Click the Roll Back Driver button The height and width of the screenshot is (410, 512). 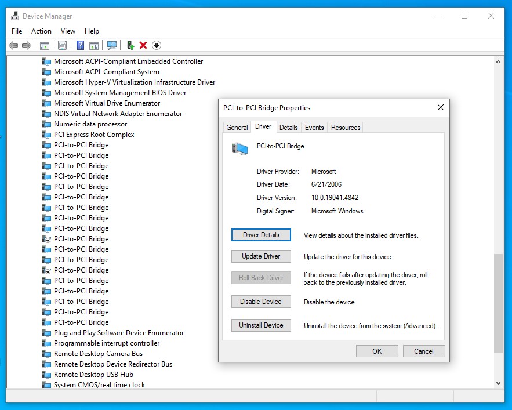[261, 278]
